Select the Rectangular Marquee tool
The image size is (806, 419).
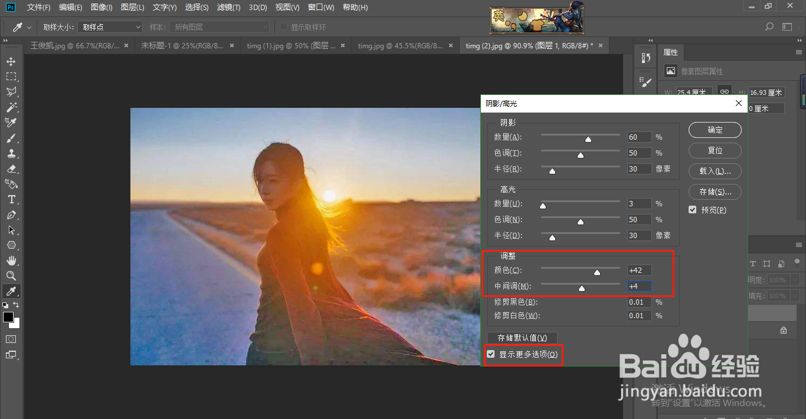pos(11,77)
